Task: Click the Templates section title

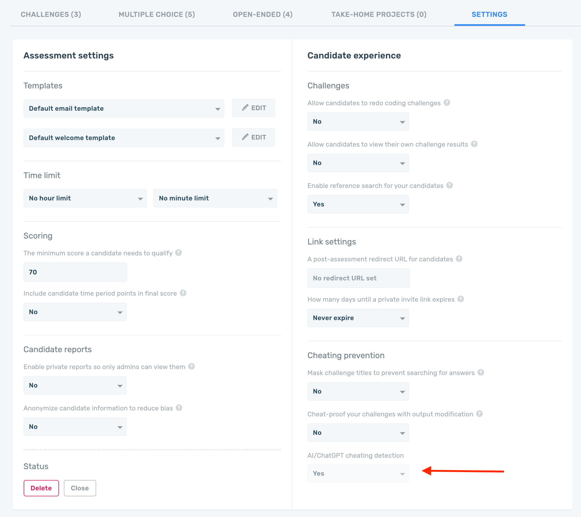Action: point(43,86)
